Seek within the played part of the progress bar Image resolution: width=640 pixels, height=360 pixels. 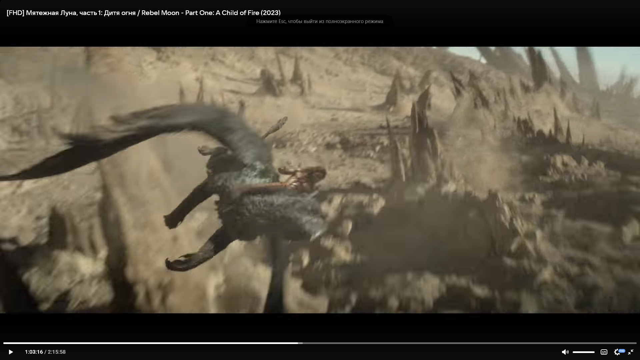coord(150,343)
